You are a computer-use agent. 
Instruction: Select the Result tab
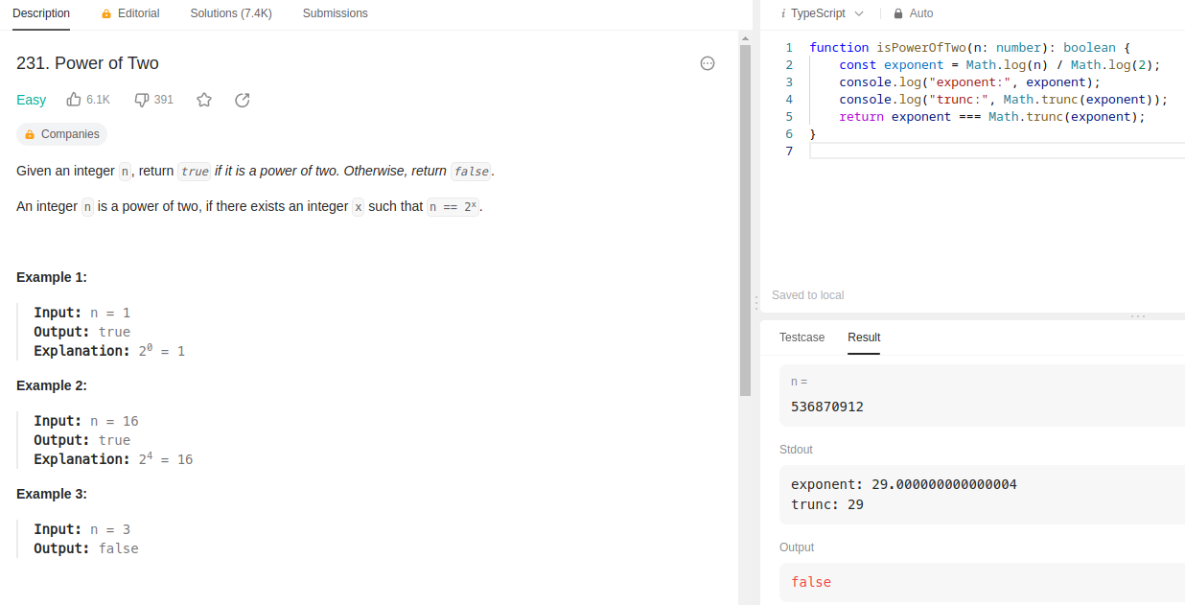click(x=864, y=337)
